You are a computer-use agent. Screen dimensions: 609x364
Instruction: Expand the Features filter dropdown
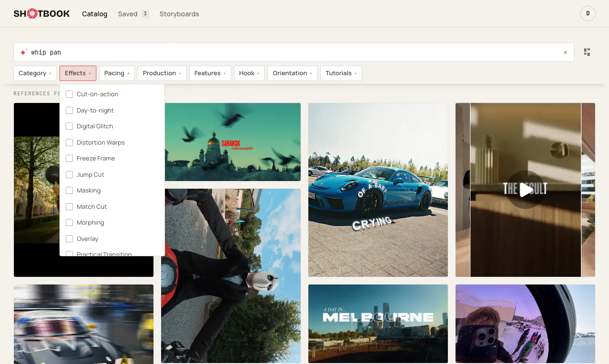click(210, 73)
